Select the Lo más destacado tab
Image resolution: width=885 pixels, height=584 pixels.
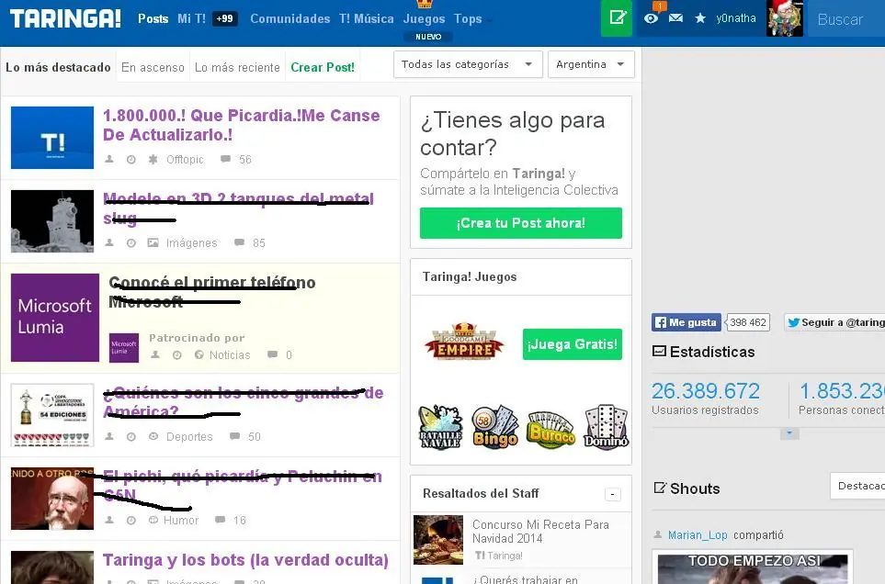[58, 67]
